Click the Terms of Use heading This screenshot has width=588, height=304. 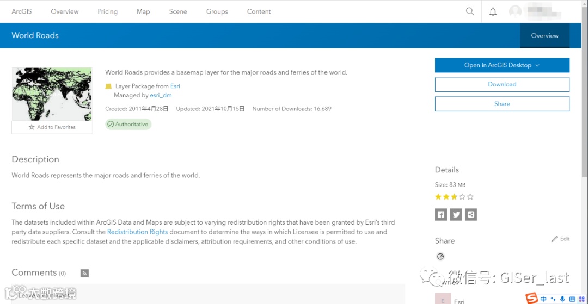click(38, 206)
